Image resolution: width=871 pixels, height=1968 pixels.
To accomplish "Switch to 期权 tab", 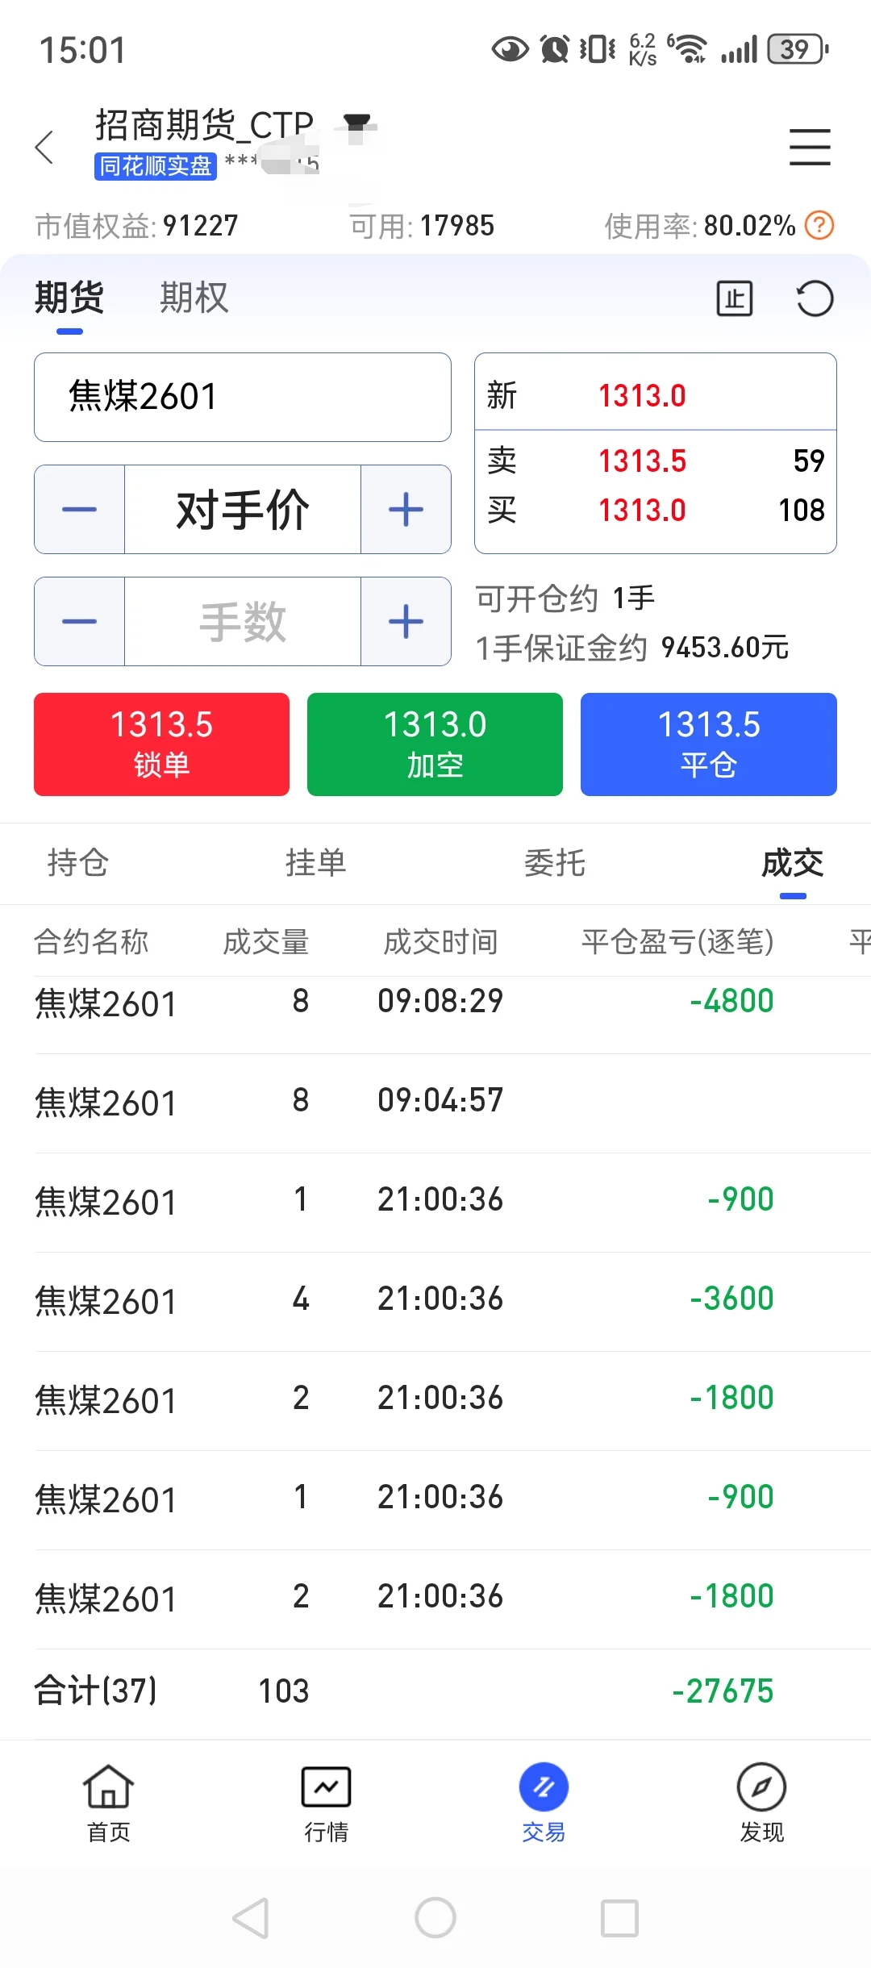I will point(194,298).
